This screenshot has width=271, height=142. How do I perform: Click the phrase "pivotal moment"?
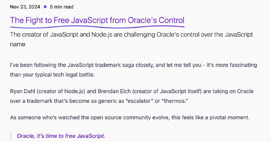[x=229, y=118]
